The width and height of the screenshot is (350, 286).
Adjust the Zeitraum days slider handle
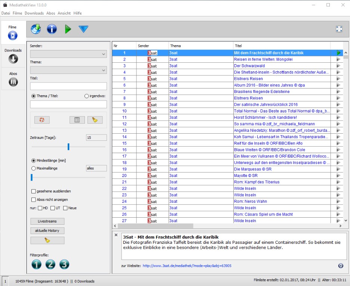pyautogui.click(x=68, y=147)
